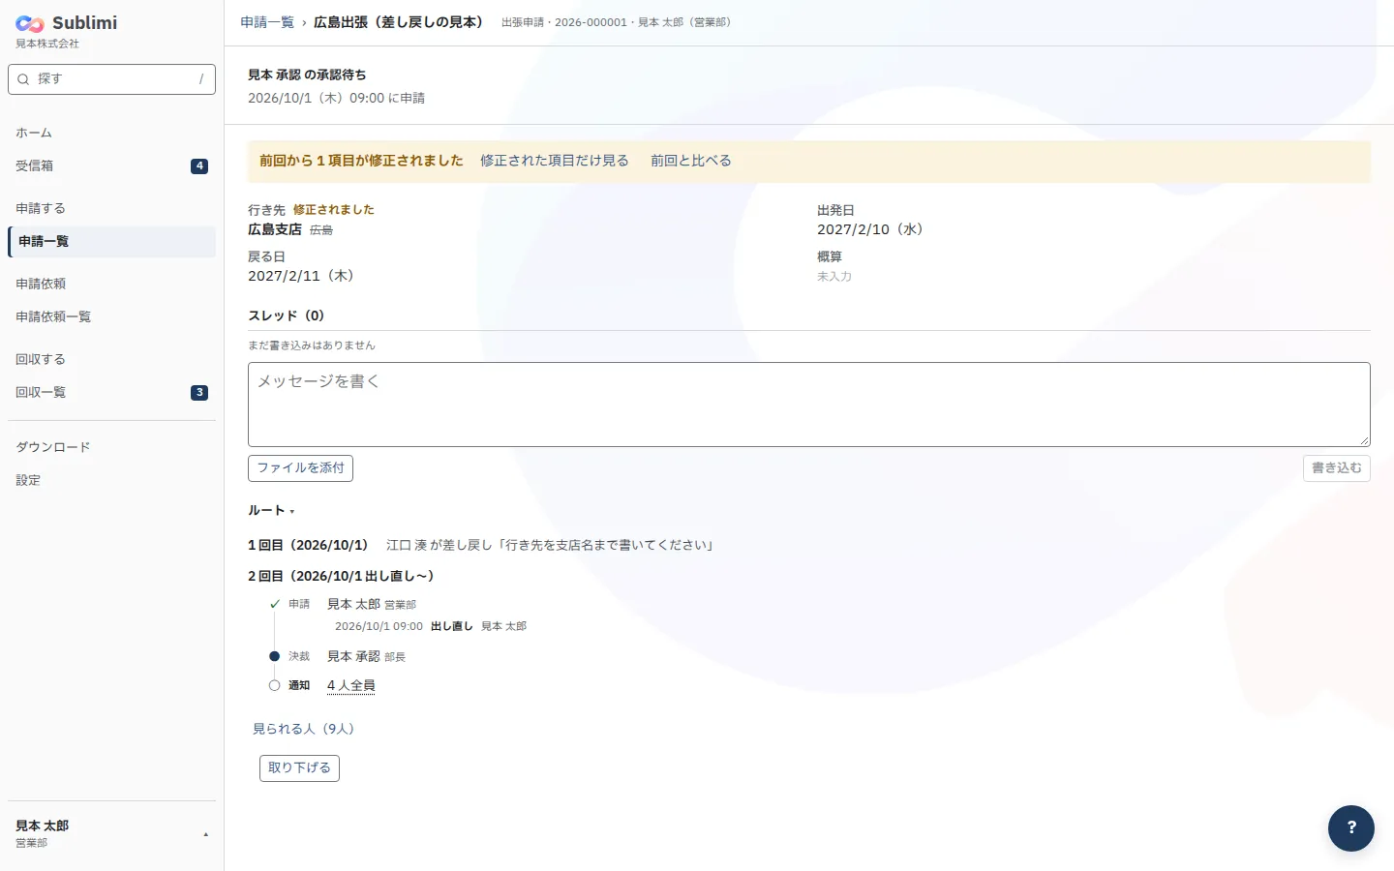Click the 2 回目 出し直し route heading
This screenshot has height=871, width=1394.
[341, 576]
